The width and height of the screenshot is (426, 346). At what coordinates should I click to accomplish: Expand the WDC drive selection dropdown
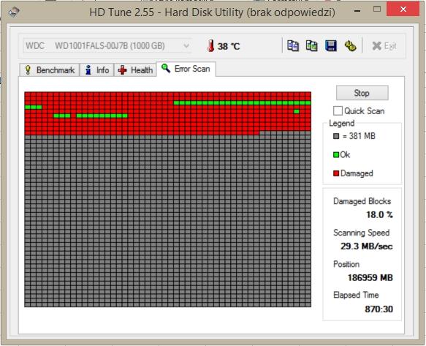(x=186, y=45)
